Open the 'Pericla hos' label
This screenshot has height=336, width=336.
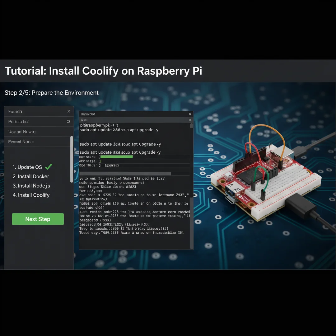19,122
